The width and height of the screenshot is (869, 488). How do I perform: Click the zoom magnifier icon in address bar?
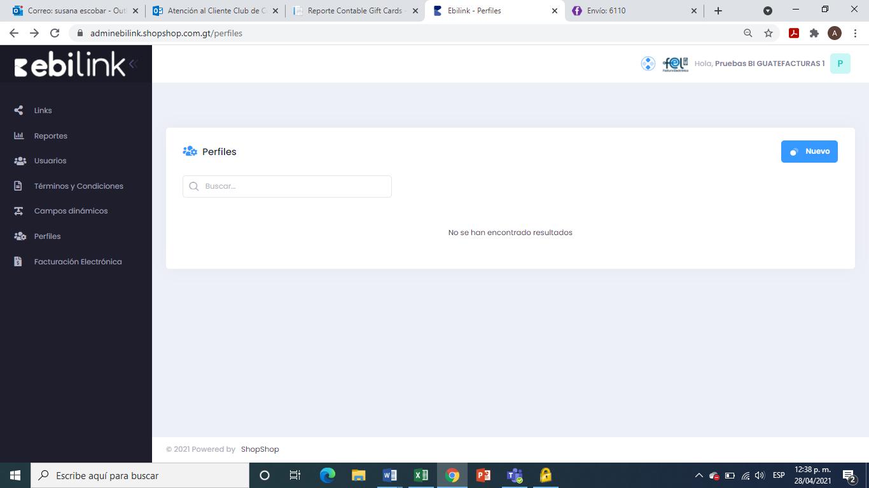(x=748, y=33)
